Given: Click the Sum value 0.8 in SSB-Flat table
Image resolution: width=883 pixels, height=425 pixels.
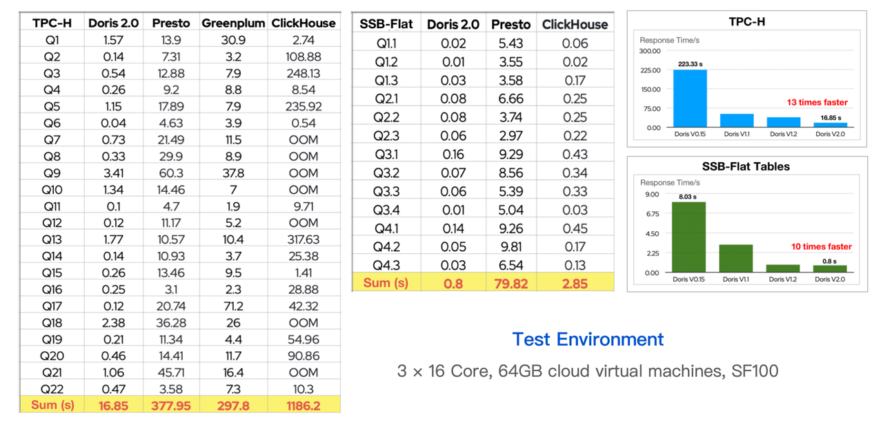Looking at the screenshot, I should pos(453,284).
